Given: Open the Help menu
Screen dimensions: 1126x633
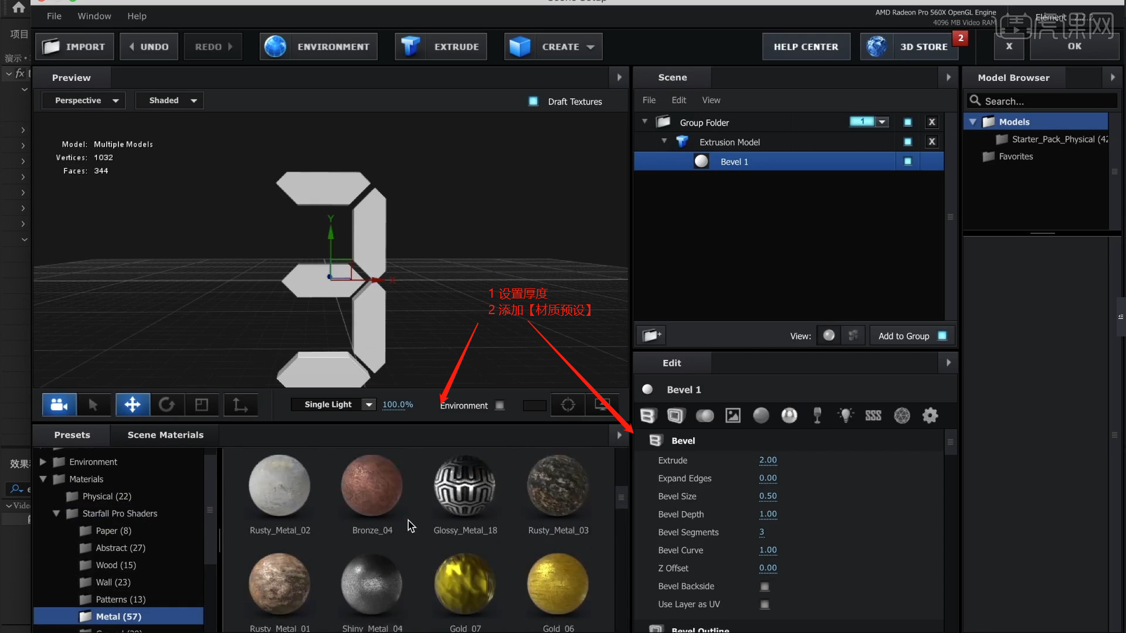Looking at the screenshot, I should 137,16.
